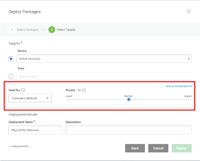Click the Cancel button

(x=158, y=148)
